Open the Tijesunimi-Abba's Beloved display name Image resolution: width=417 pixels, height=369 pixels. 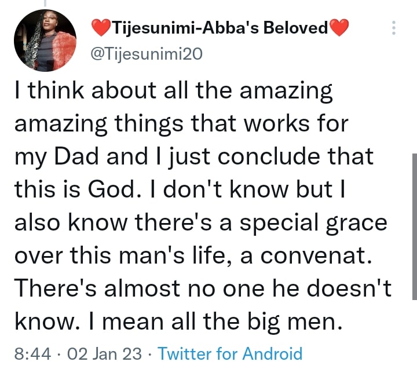coord(220,28)
